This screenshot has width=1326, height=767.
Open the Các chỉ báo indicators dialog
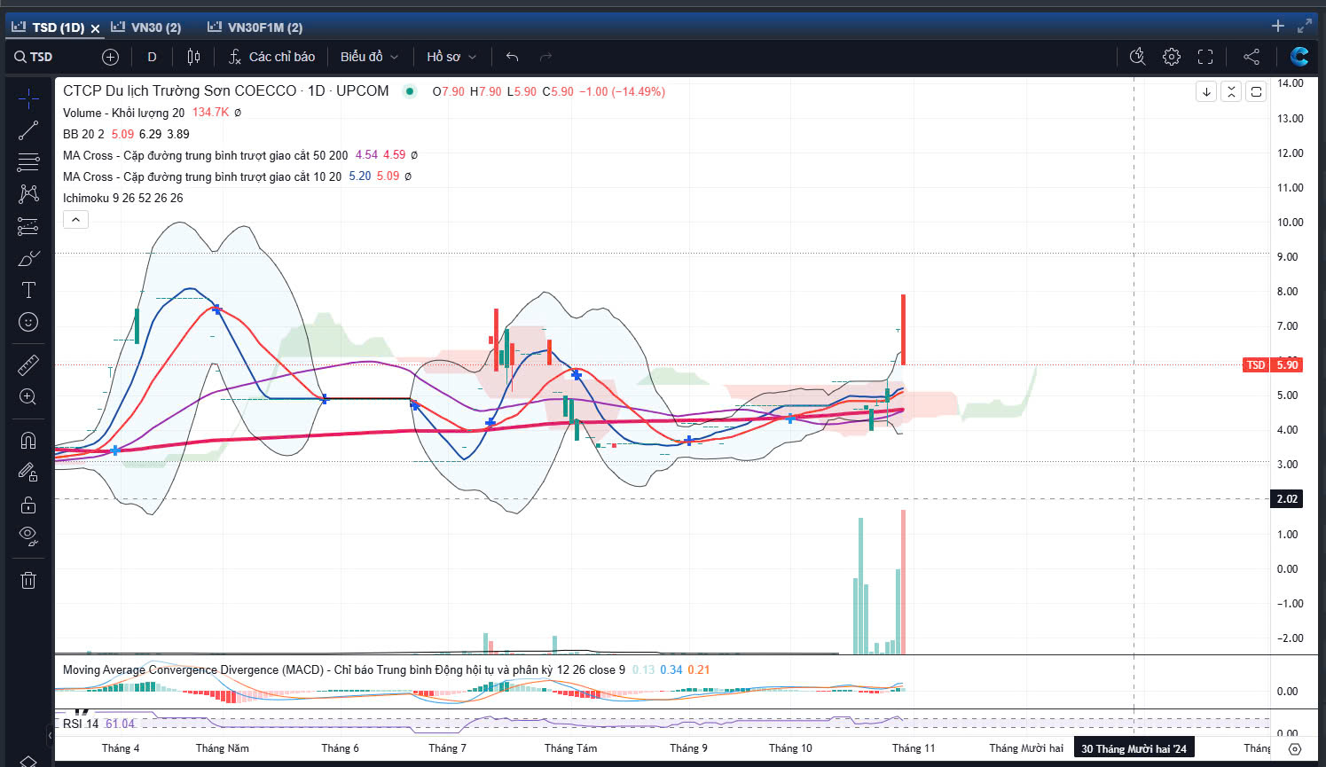click(x=271, y=57)
